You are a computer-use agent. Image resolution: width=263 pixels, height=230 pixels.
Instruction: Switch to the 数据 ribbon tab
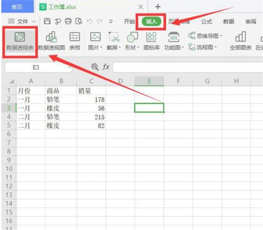(228, 22)
